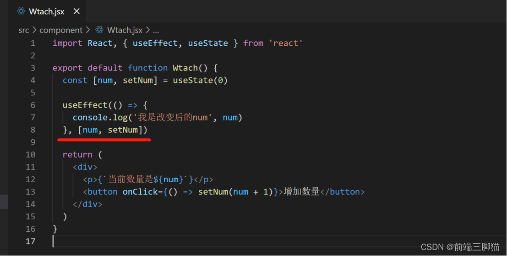Expand the breadcrumb ellipsis after Wtach.jsx
Image resolution: width=507 pixels, height=256 pixels.
coord(156,30)
